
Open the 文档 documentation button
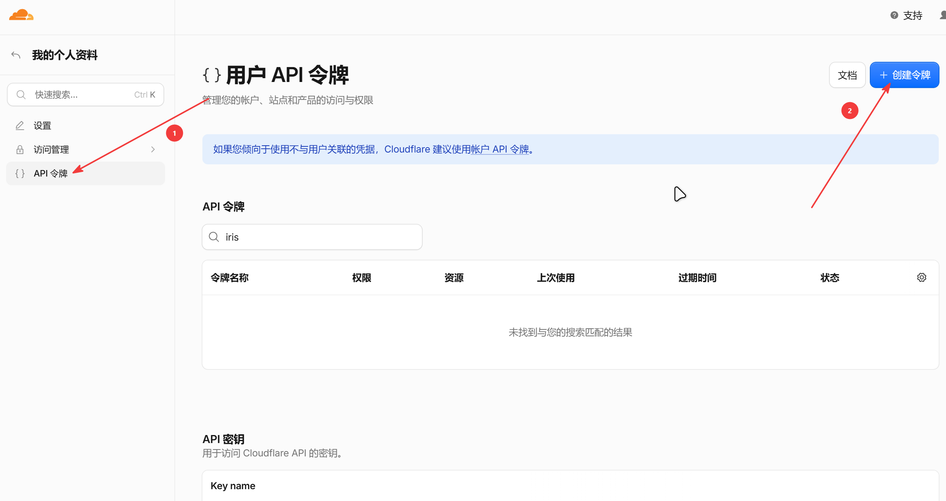[847, 75]
